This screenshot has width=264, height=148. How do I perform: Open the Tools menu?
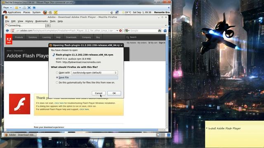52,21
